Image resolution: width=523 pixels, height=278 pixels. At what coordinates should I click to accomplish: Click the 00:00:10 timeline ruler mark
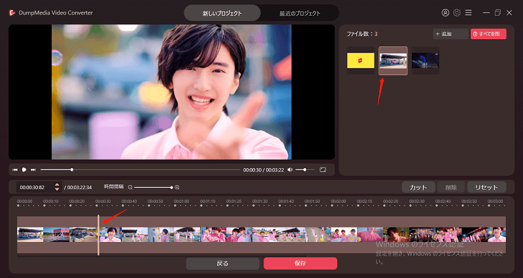[51, 201]
